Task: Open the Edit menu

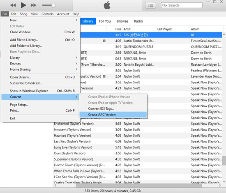Action: pyautogui.click(x=14, y=14)
